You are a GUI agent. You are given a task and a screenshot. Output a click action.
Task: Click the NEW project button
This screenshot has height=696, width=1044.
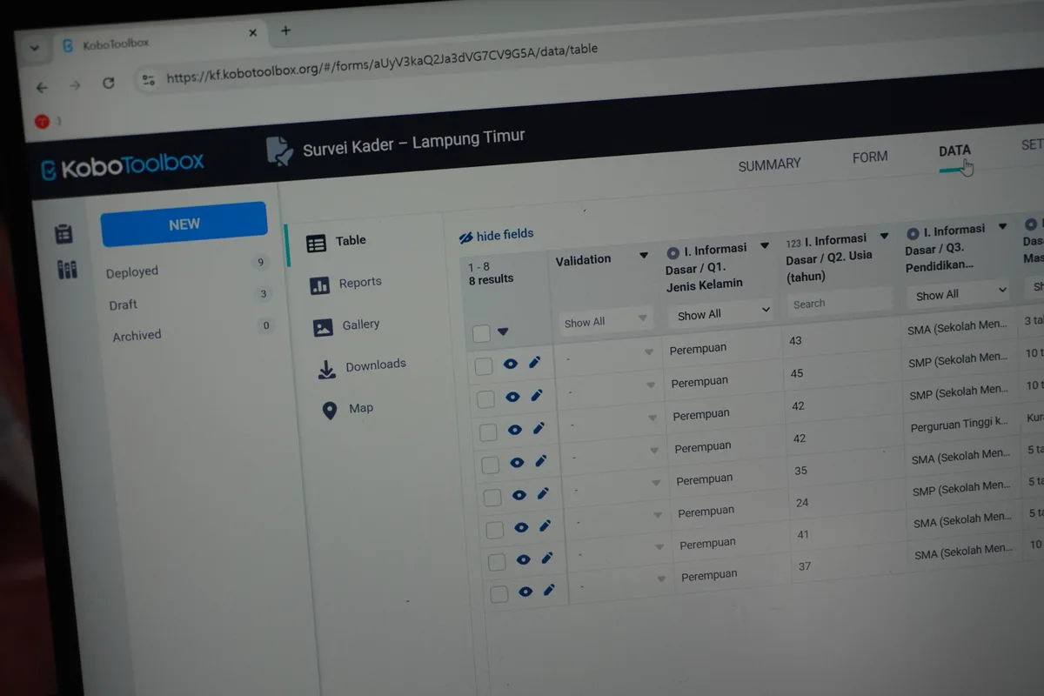pos(184,224)
